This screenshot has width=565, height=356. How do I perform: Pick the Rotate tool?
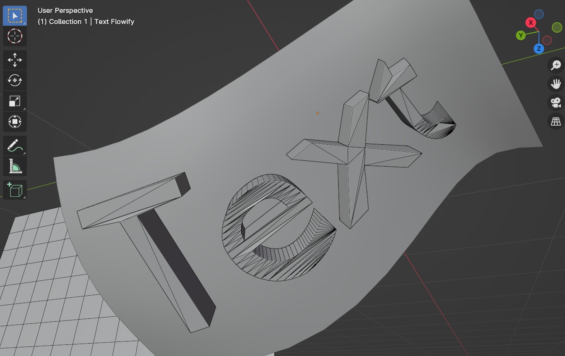tap(15, 80)
